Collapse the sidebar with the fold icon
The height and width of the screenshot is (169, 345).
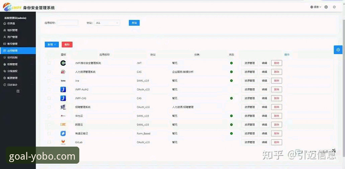pyautogui.click(x=18, y=91)
